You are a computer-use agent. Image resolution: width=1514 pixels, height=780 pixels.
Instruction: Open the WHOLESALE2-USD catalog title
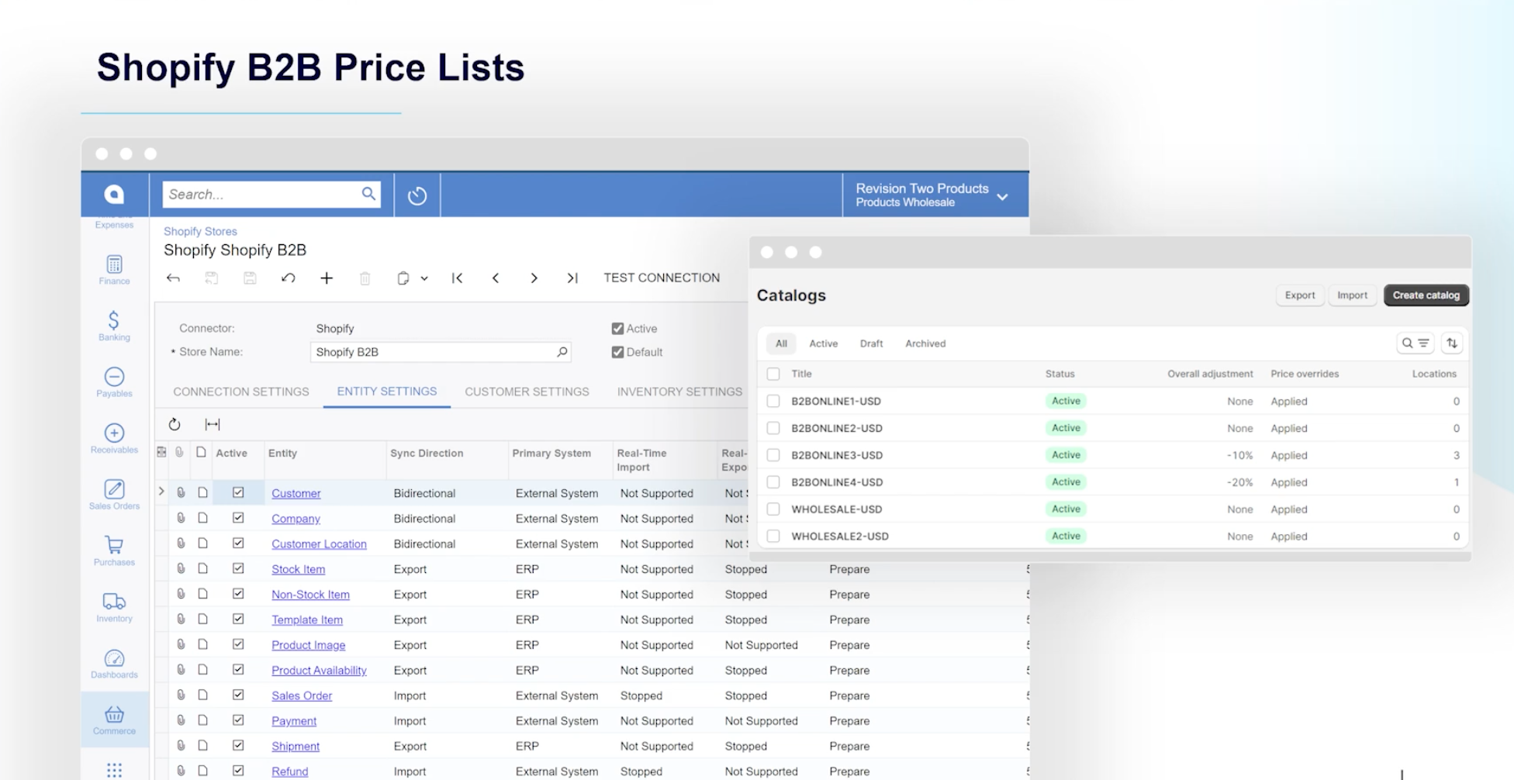coord(840,537)
